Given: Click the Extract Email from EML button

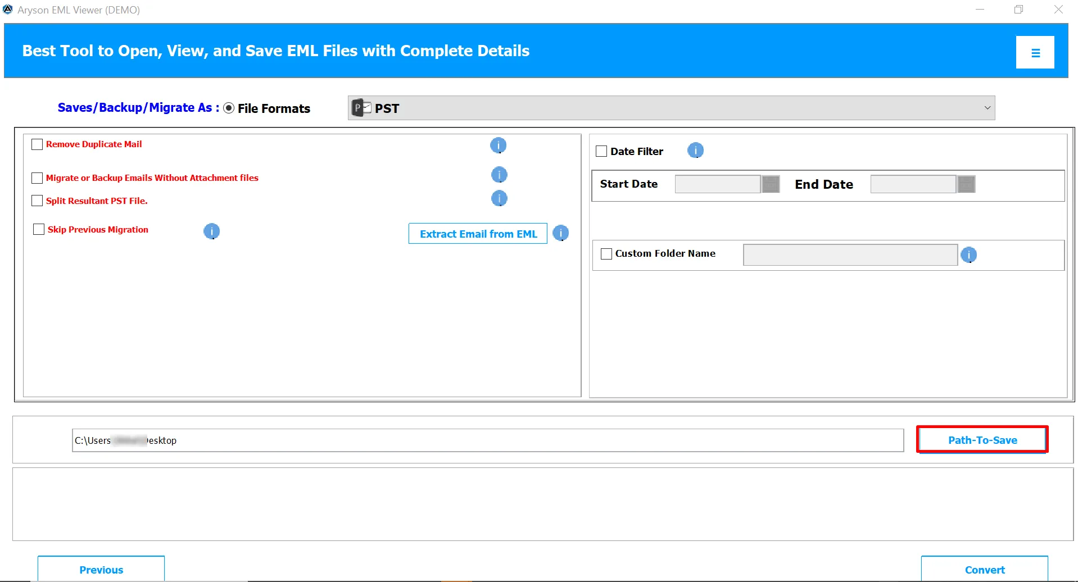Looking at the screenshot, I should pos(478,233).
